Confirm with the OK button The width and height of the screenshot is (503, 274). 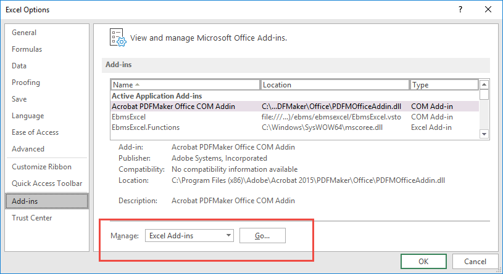tap(423, 261)
